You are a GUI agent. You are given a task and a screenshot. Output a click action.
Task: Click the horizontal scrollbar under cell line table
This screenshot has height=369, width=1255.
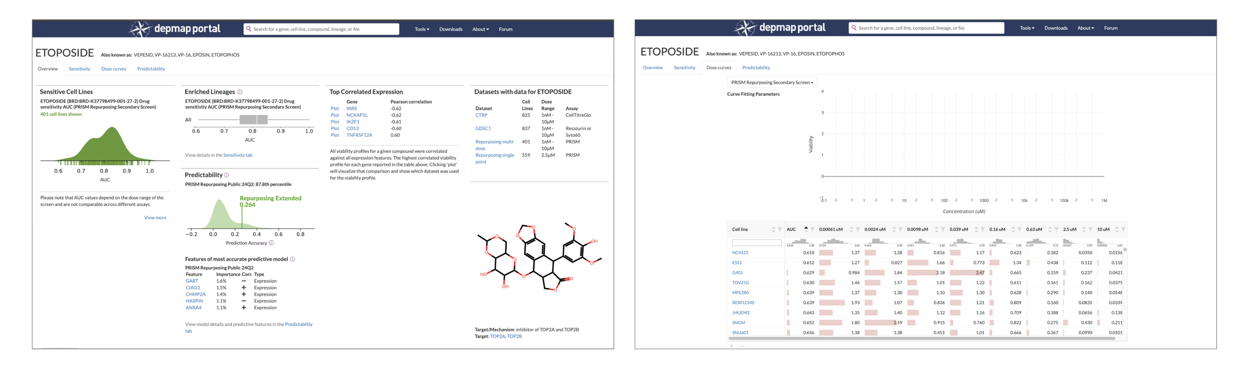921,338
